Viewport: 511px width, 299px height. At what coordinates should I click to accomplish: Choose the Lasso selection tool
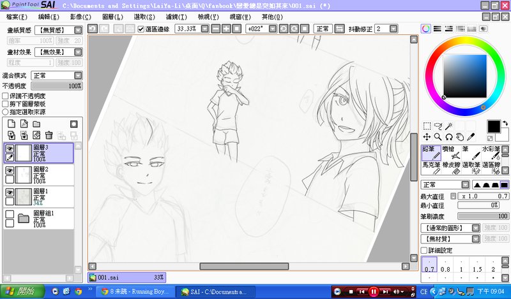(x=438, y=126)
